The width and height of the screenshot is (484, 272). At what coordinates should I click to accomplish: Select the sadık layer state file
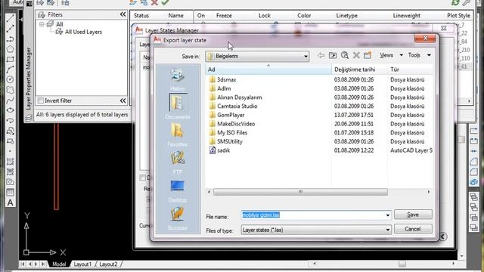point(224,150)
